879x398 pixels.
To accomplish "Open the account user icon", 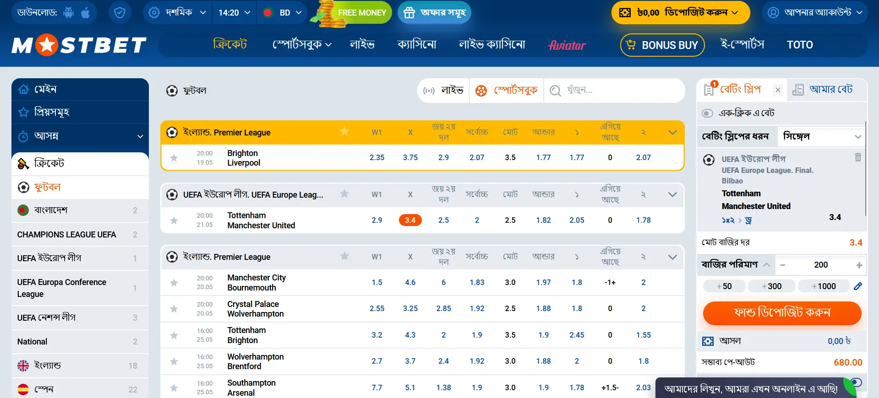I will [773, 12].
